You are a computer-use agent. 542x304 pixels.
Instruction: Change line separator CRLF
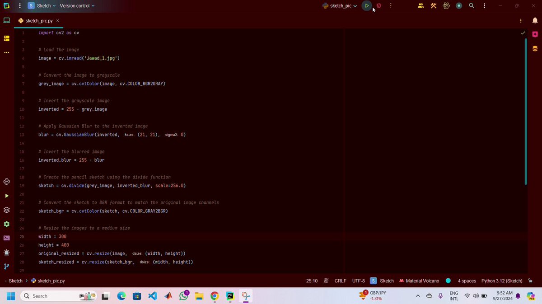(x=340, y=281)
